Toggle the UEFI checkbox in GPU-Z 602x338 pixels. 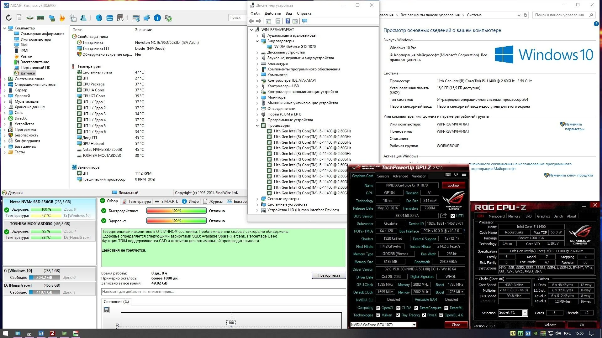pos(452,216)
